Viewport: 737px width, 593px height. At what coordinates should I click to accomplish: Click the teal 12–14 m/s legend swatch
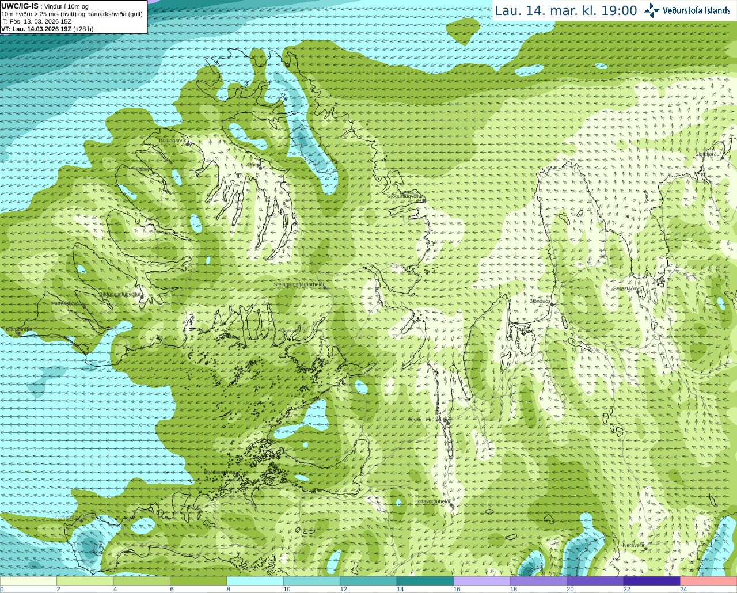coord(368,581)
